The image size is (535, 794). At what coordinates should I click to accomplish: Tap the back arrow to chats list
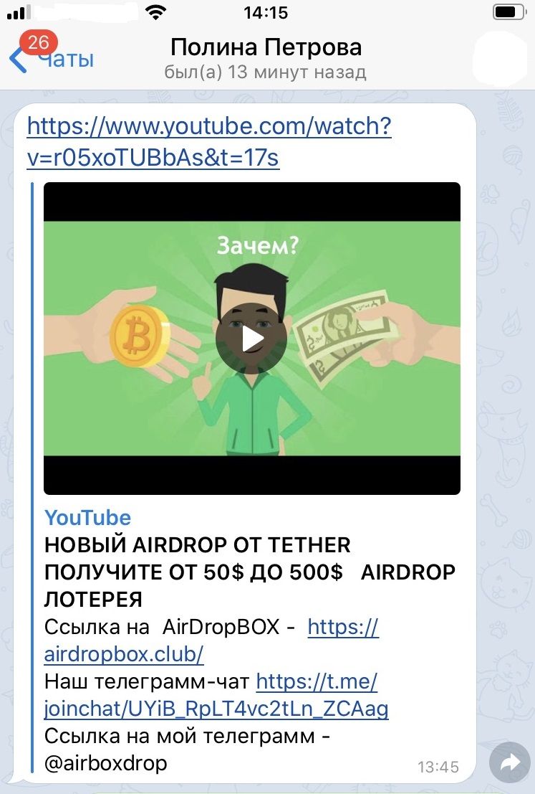pyautogui.click(x=17, y=60)
